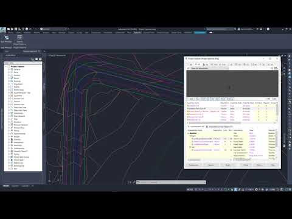Click the Profile View tree icon
Screen dimensions: 292x219
12,90
